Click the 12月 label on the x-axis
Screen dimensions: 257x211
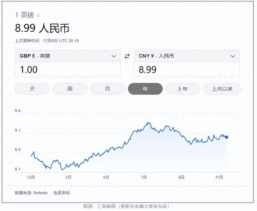click(31, 177)
